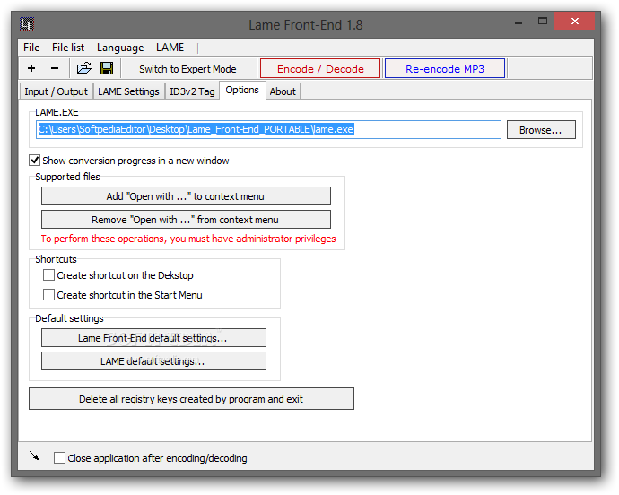Save file list with floppy disk icon
Screen dimensions: 619x495
point(107,68)
